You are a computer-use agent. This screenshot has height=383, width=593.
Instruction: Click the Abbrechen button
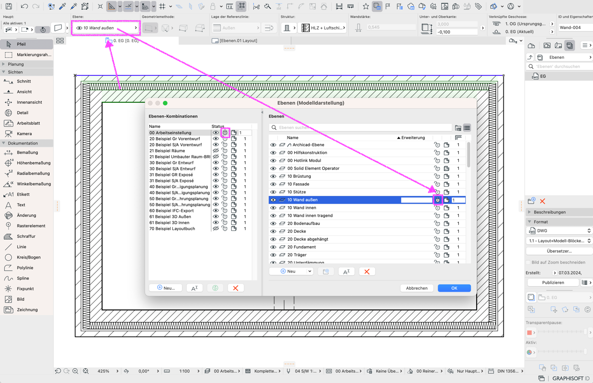(x=416, y=288)
